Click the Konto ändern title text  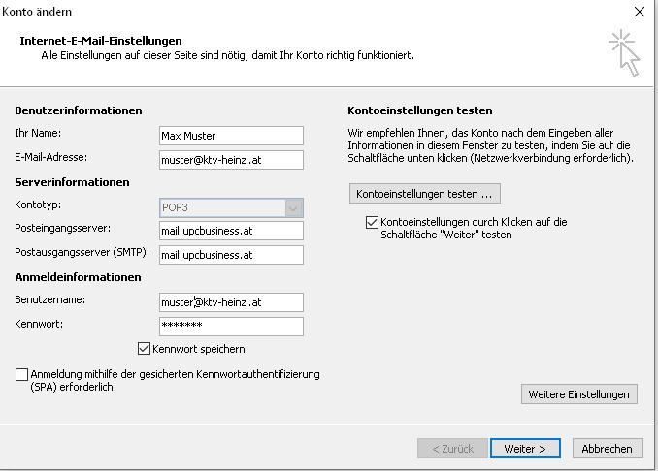[37, 12]
